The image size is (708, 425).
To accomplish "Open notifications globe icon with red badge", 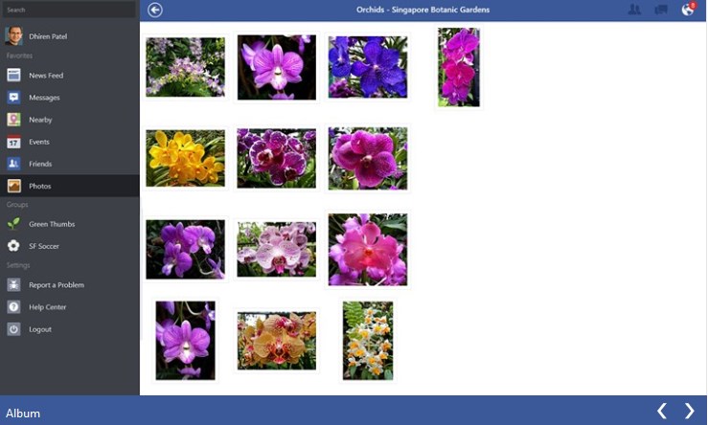I will pos(688,9).
